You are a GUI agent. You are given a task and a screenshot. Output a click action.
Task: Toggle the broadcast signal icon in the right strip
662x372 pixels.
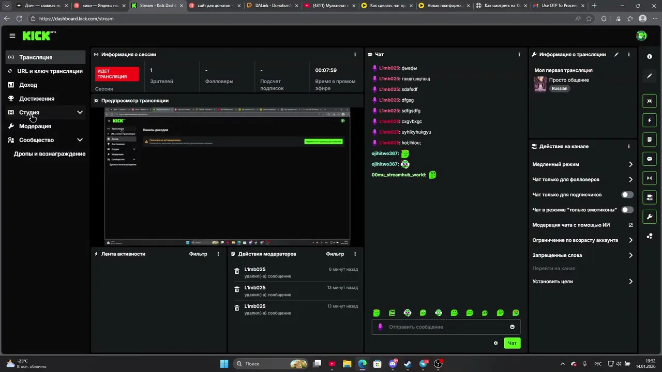[650, 178]
